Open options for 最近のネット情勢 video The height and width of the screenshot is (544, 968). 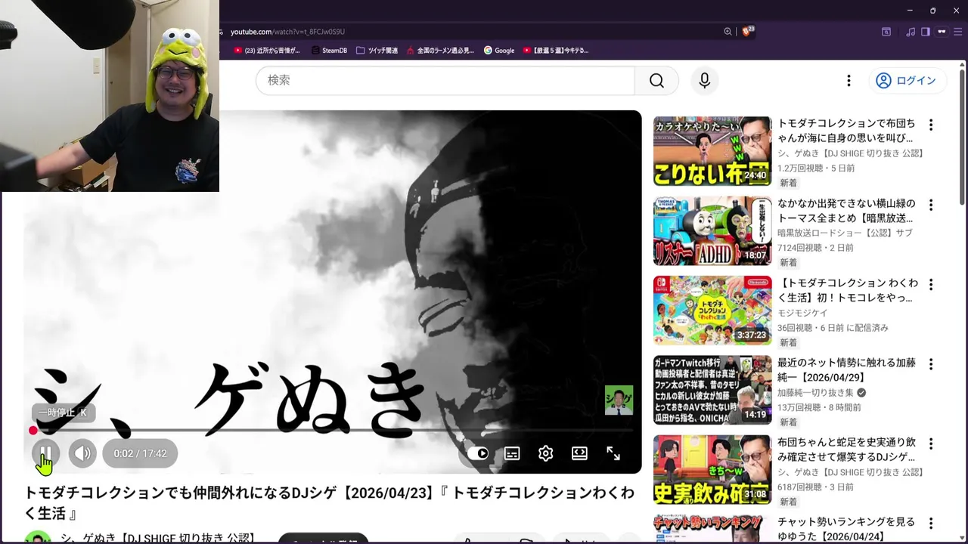click(931, 364)
